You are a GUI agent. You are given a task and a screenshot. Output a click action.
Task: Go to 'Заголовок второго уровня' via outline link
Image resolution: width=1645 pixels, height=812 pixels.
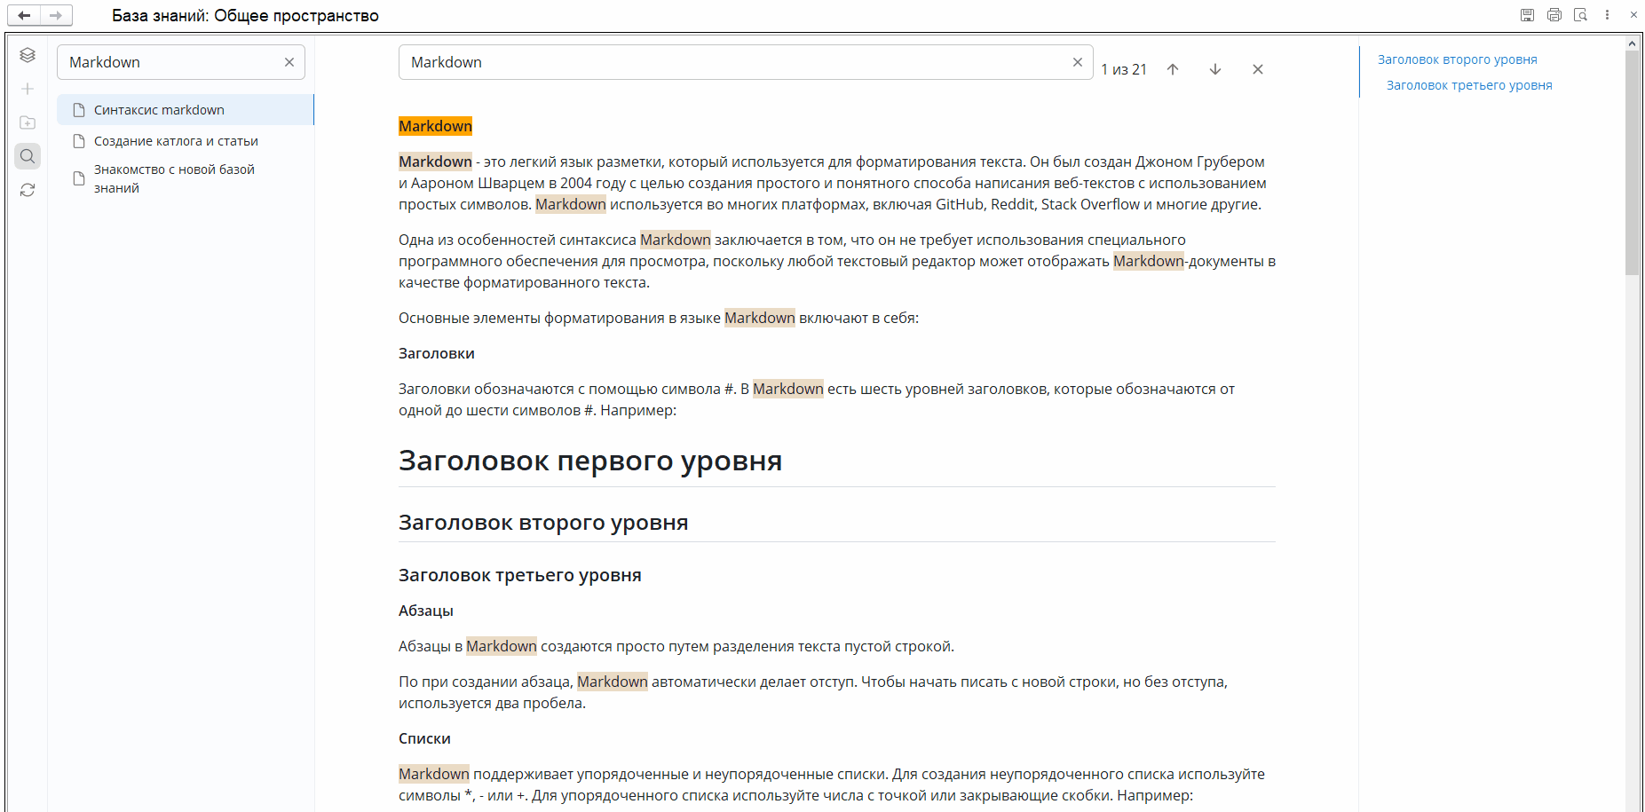tap(1457, 59)
